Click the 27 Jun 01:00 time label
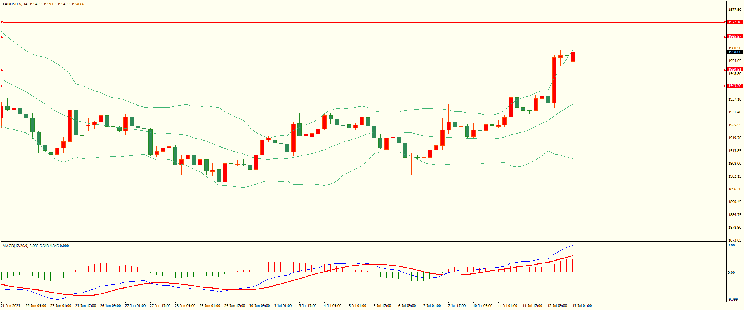This screenshot has height=310, width=744. (135, 306)
